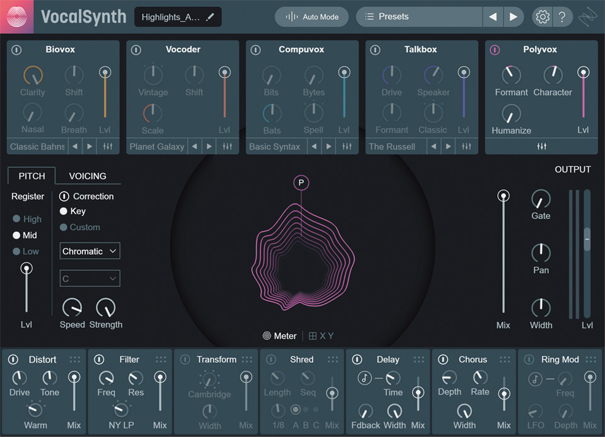Open Talkbox advanced settings sliders icon
Image resolution: width=605 pixels, height=437 pixels.
tap(466, 147)
